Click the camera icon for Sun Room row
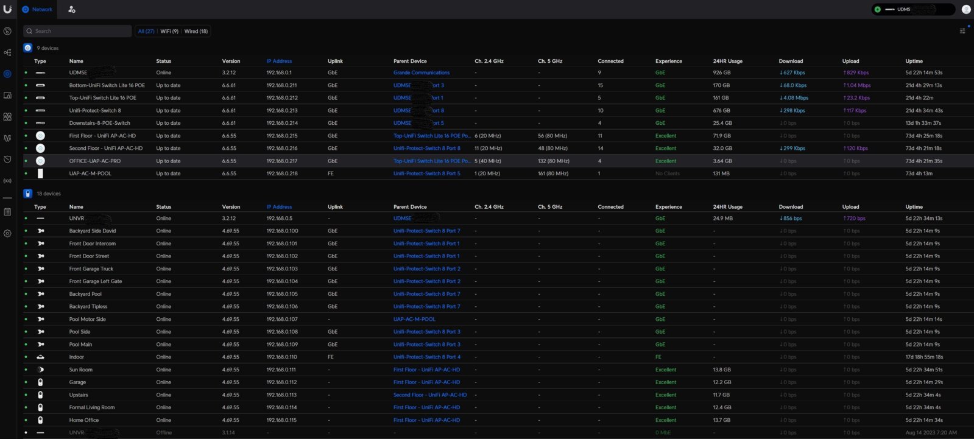Image resolution: width=974 pixels, height=439 pixels. point(40,370)
